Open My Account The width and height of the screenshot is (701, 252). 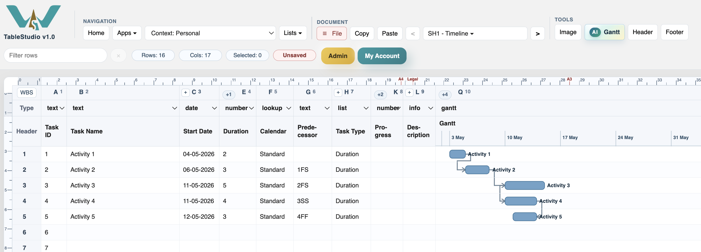point(382,56)
